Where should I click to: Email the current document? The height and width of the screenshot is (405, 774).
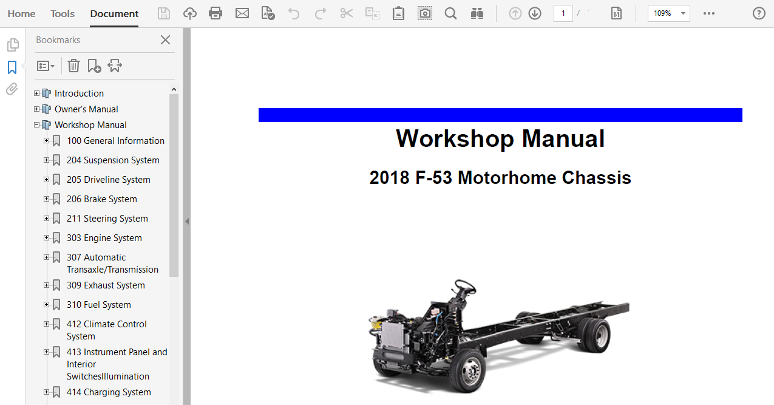point(242,12)
